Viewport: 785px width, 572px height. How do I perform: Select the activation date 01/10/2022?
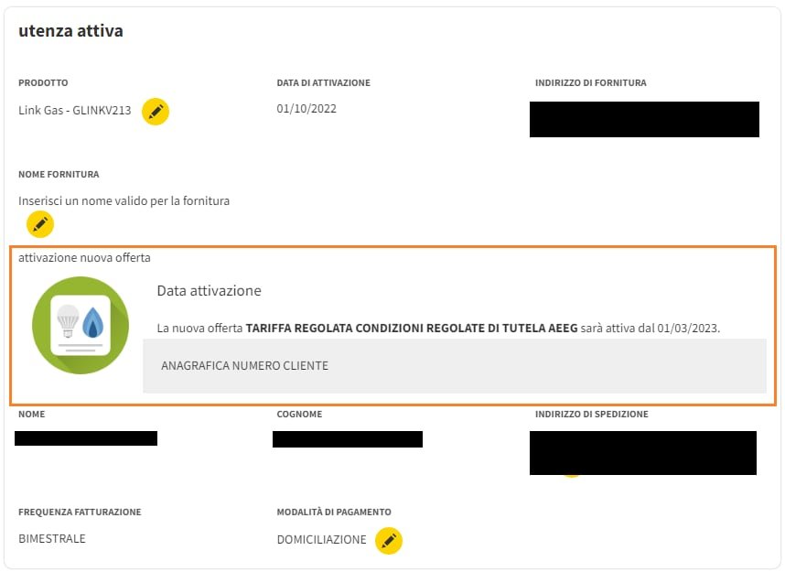tap(306, 109)
